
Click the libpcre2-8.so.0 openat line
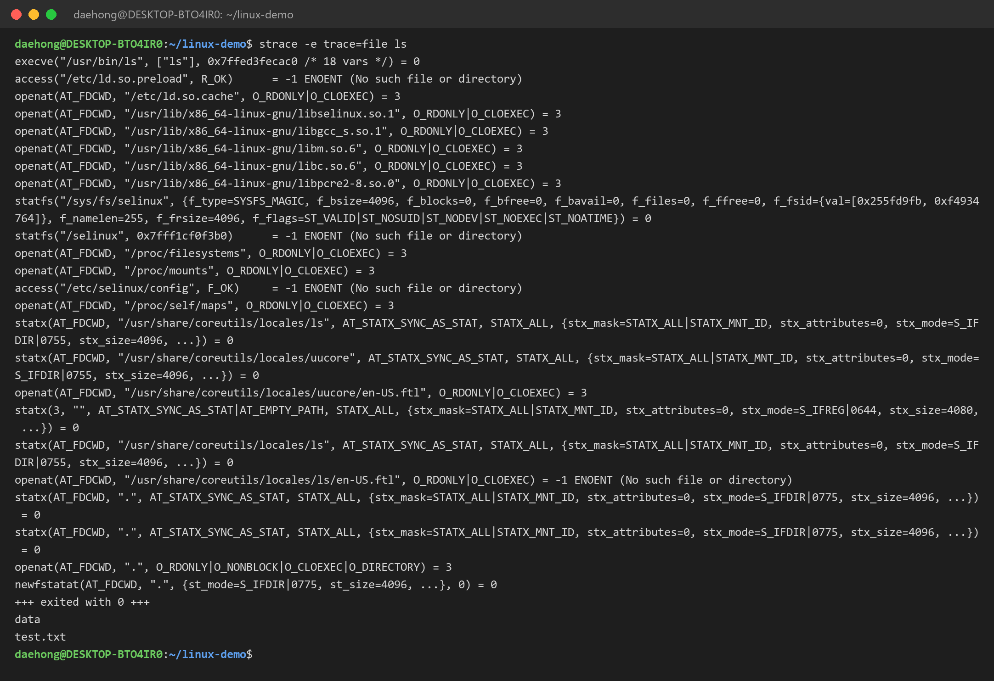pyautogui.click(x=288, y=184)
